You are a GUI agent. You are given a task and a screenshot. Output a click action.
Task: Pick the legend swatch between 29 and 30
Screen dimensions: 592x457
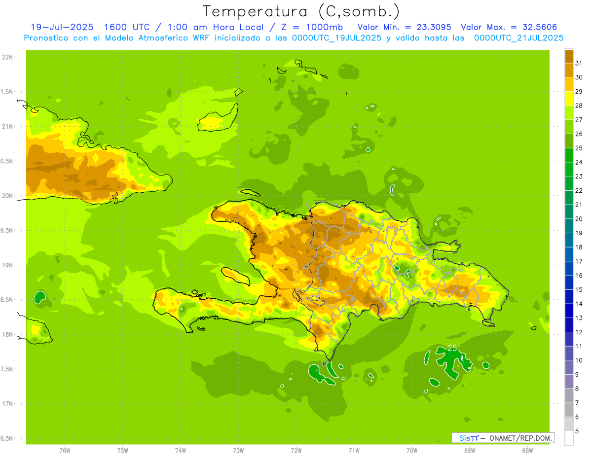click(569, 84)
